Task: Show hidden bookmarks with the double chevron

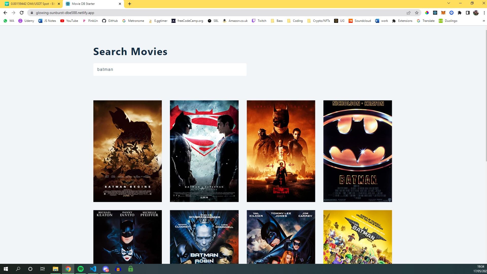Action: [x=484, y=21]
